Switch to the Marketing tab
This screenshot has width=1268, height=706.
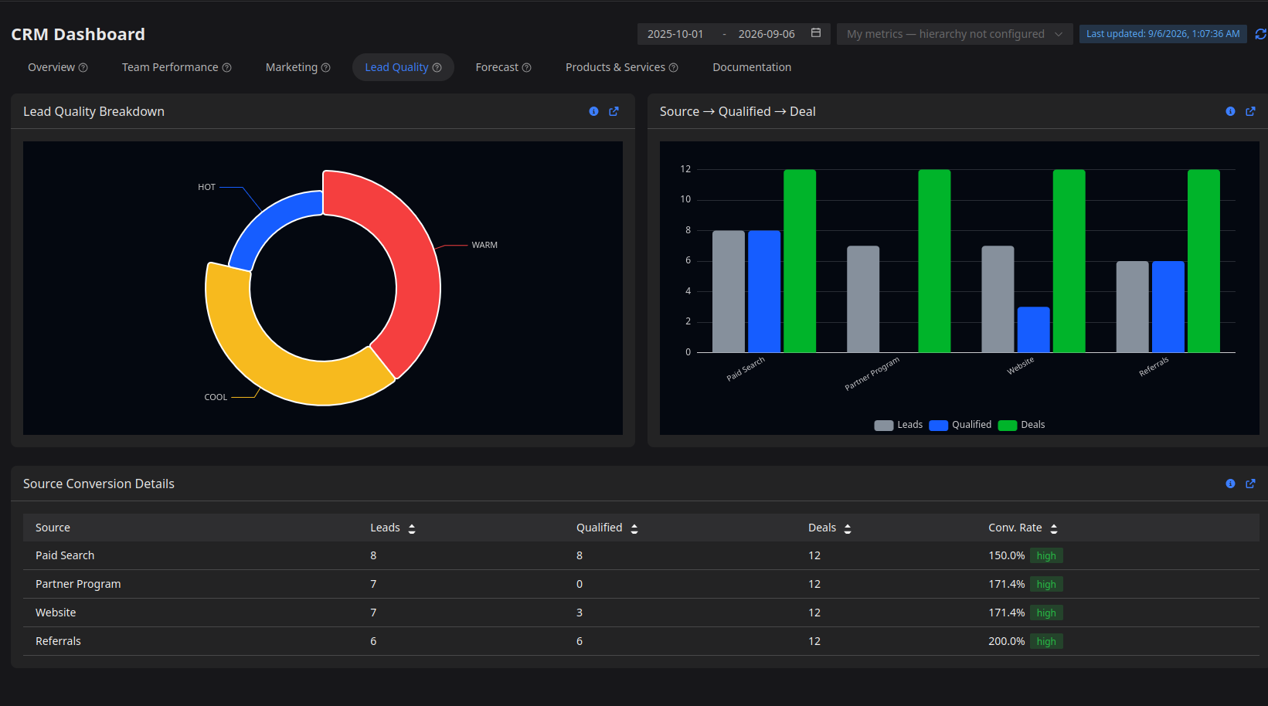(x=297, y=67)
